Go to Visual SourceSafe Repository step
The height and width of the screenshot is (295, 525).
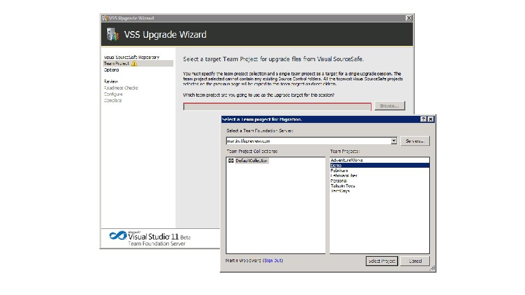coord(132,57)
